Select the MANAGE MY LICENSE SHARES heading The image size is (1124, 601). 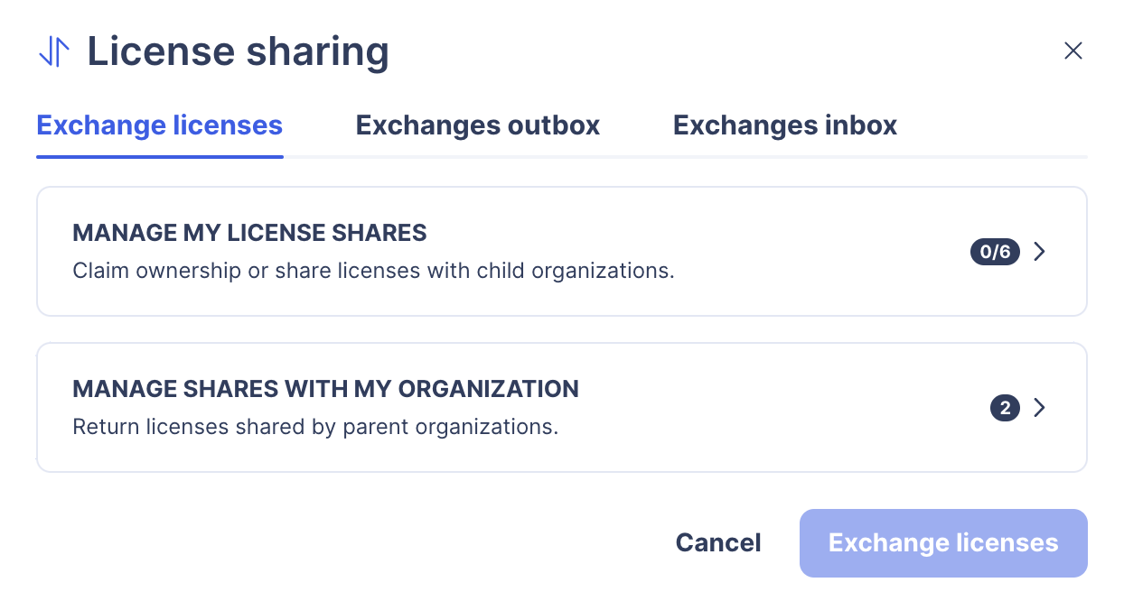pyautogui.click(x=249, y=233)
